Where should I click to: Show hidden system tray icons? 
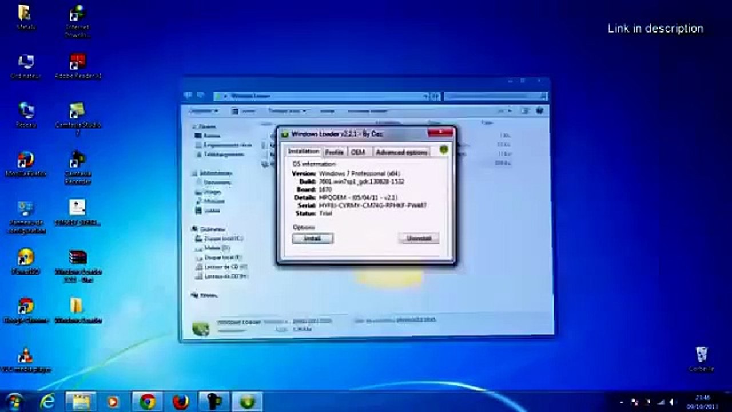point(621,402)
